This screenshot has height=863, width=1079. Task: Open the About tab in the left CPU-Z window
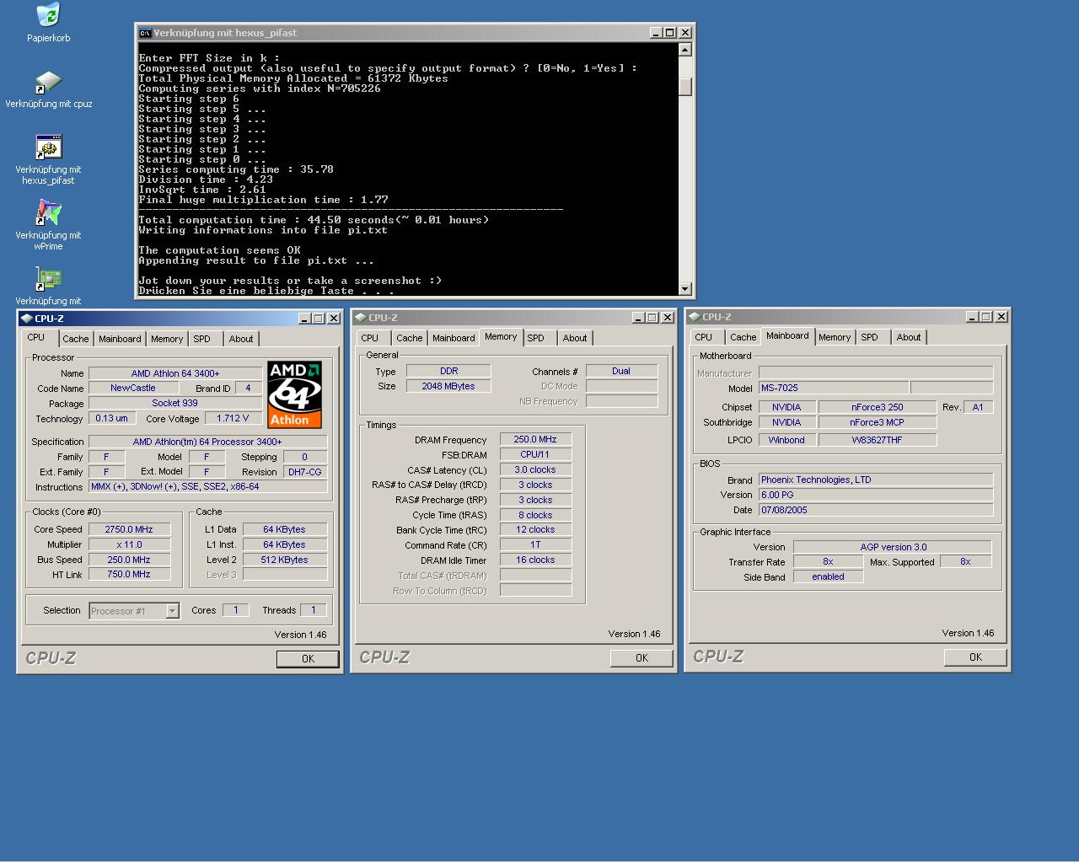point(241,339)
